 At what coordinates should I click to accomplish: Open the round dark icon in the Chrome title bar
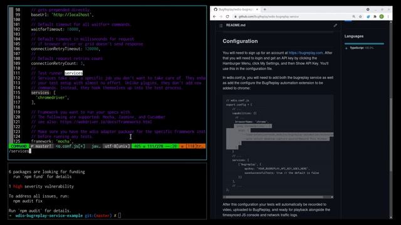tap(368, 9)
